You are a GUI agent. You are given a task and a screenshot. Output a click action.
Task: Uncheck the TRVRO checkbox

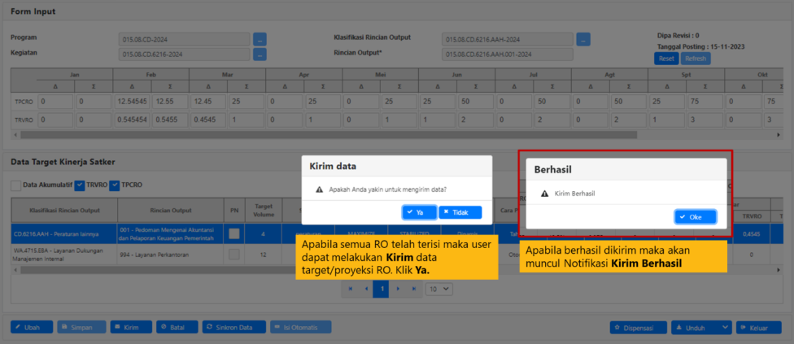(x=80, y=185)
